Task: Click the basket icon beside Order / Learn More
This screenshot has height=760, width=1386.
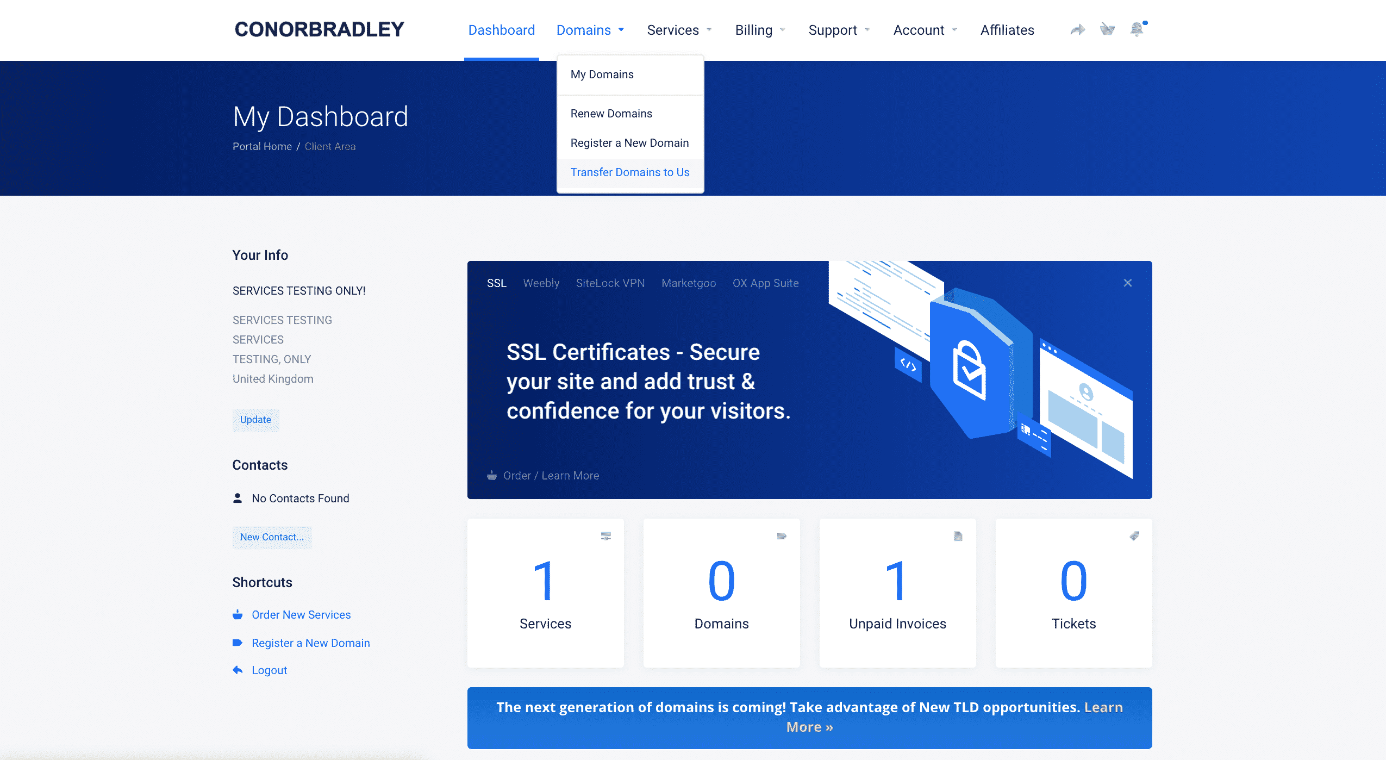Action: pos(491,476)
